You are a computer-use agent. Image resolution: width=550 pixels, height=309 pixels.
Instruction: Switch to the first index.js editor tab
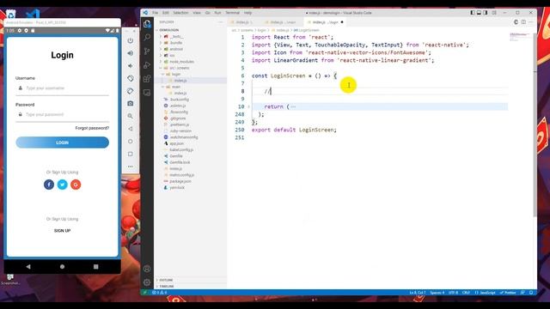coord(244,22)
